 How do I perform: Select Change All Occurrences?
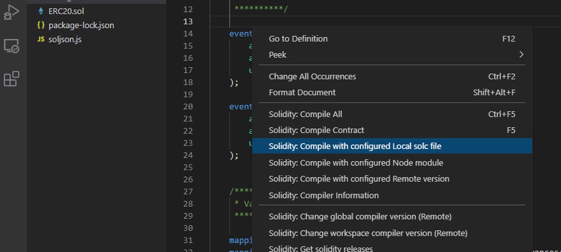(392, 76)
